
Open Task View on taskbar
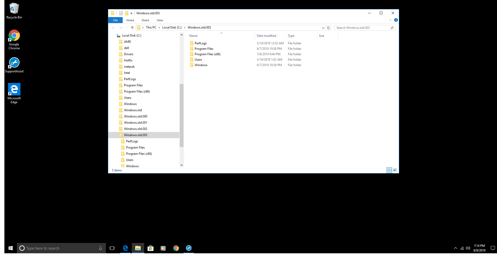(x=112, y=248)
